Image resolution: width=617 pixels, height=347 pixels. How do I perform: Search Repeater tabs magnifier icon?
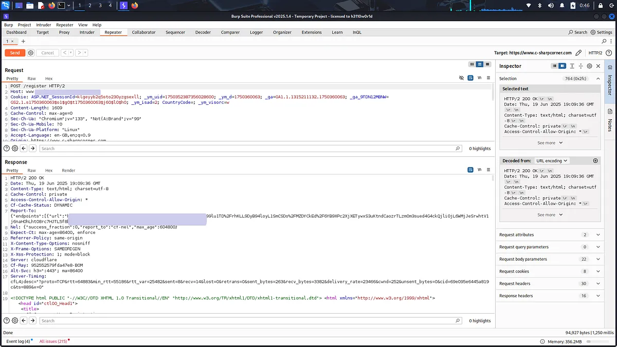[604, 41]
